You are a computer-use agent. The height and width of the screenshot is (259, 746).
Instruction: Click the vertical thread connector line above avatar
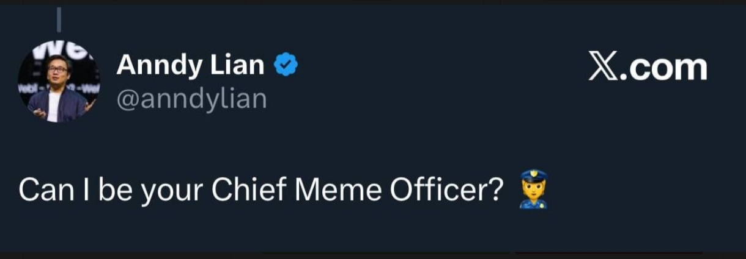coord(60,21)
